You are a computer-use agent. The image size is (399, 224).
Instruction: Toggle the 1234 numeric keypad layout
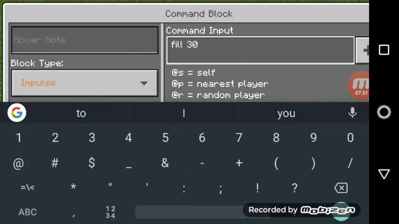[110, 212]
